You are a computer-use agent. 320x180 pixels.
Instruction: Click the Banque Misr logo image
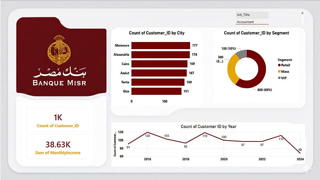click(x=61, y=56)
